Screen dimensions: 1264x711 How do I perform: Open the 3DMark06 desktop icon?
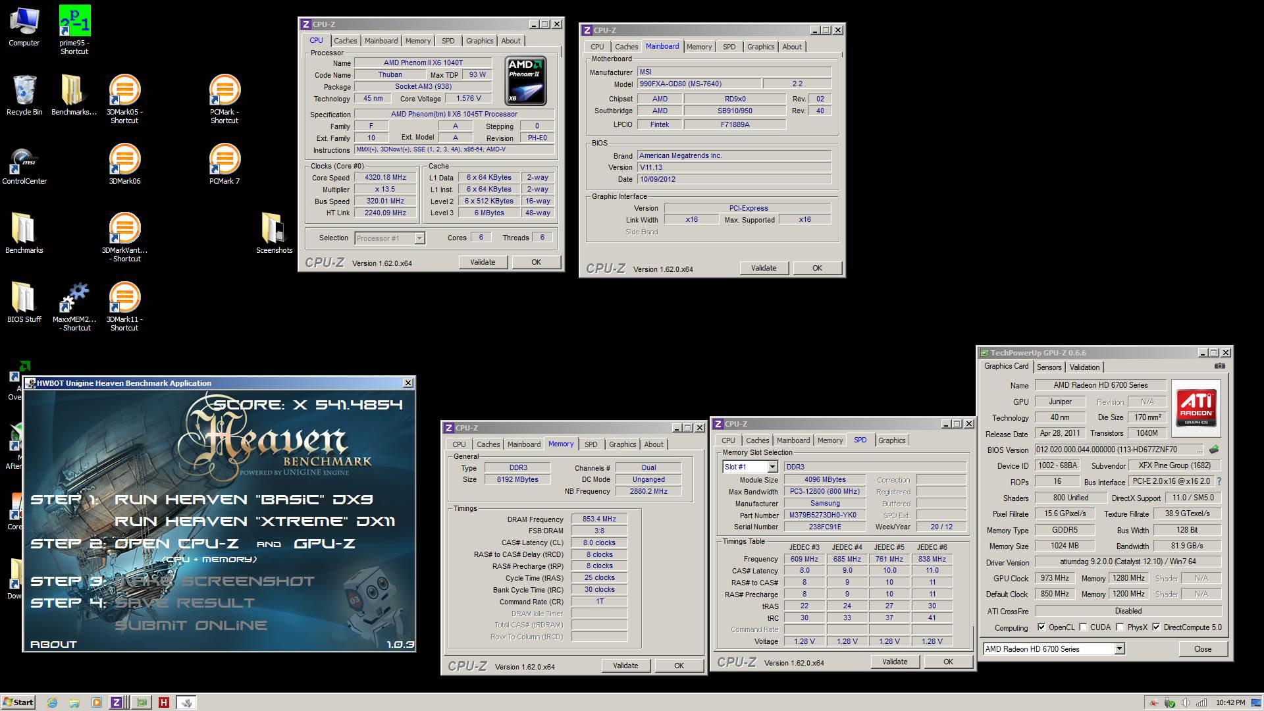coord(124,165)
